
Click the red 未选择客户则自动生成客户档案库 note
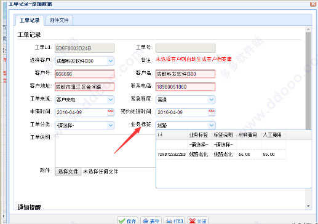pos(194,60)
